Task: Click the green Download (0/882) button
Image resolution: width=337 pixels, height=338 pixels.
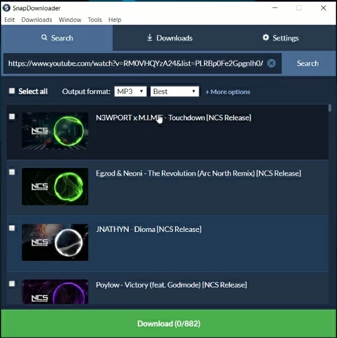Action: pos(168,323)
